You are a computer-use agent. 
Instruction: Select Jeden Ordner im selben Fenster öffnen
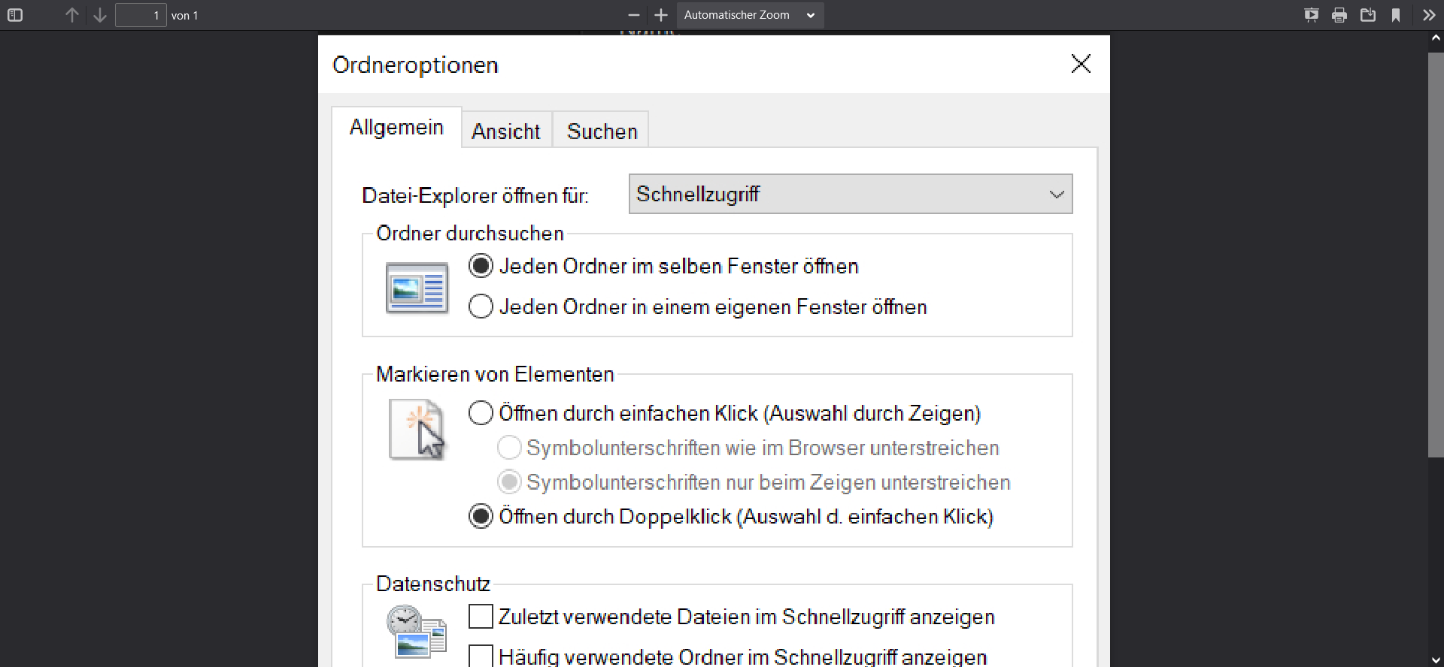point(663,266)
